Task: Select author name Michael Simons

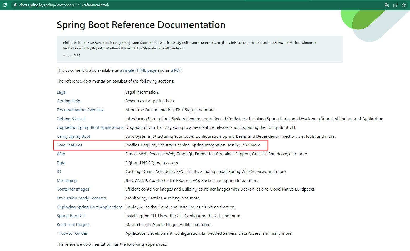Action: (301, 43)
